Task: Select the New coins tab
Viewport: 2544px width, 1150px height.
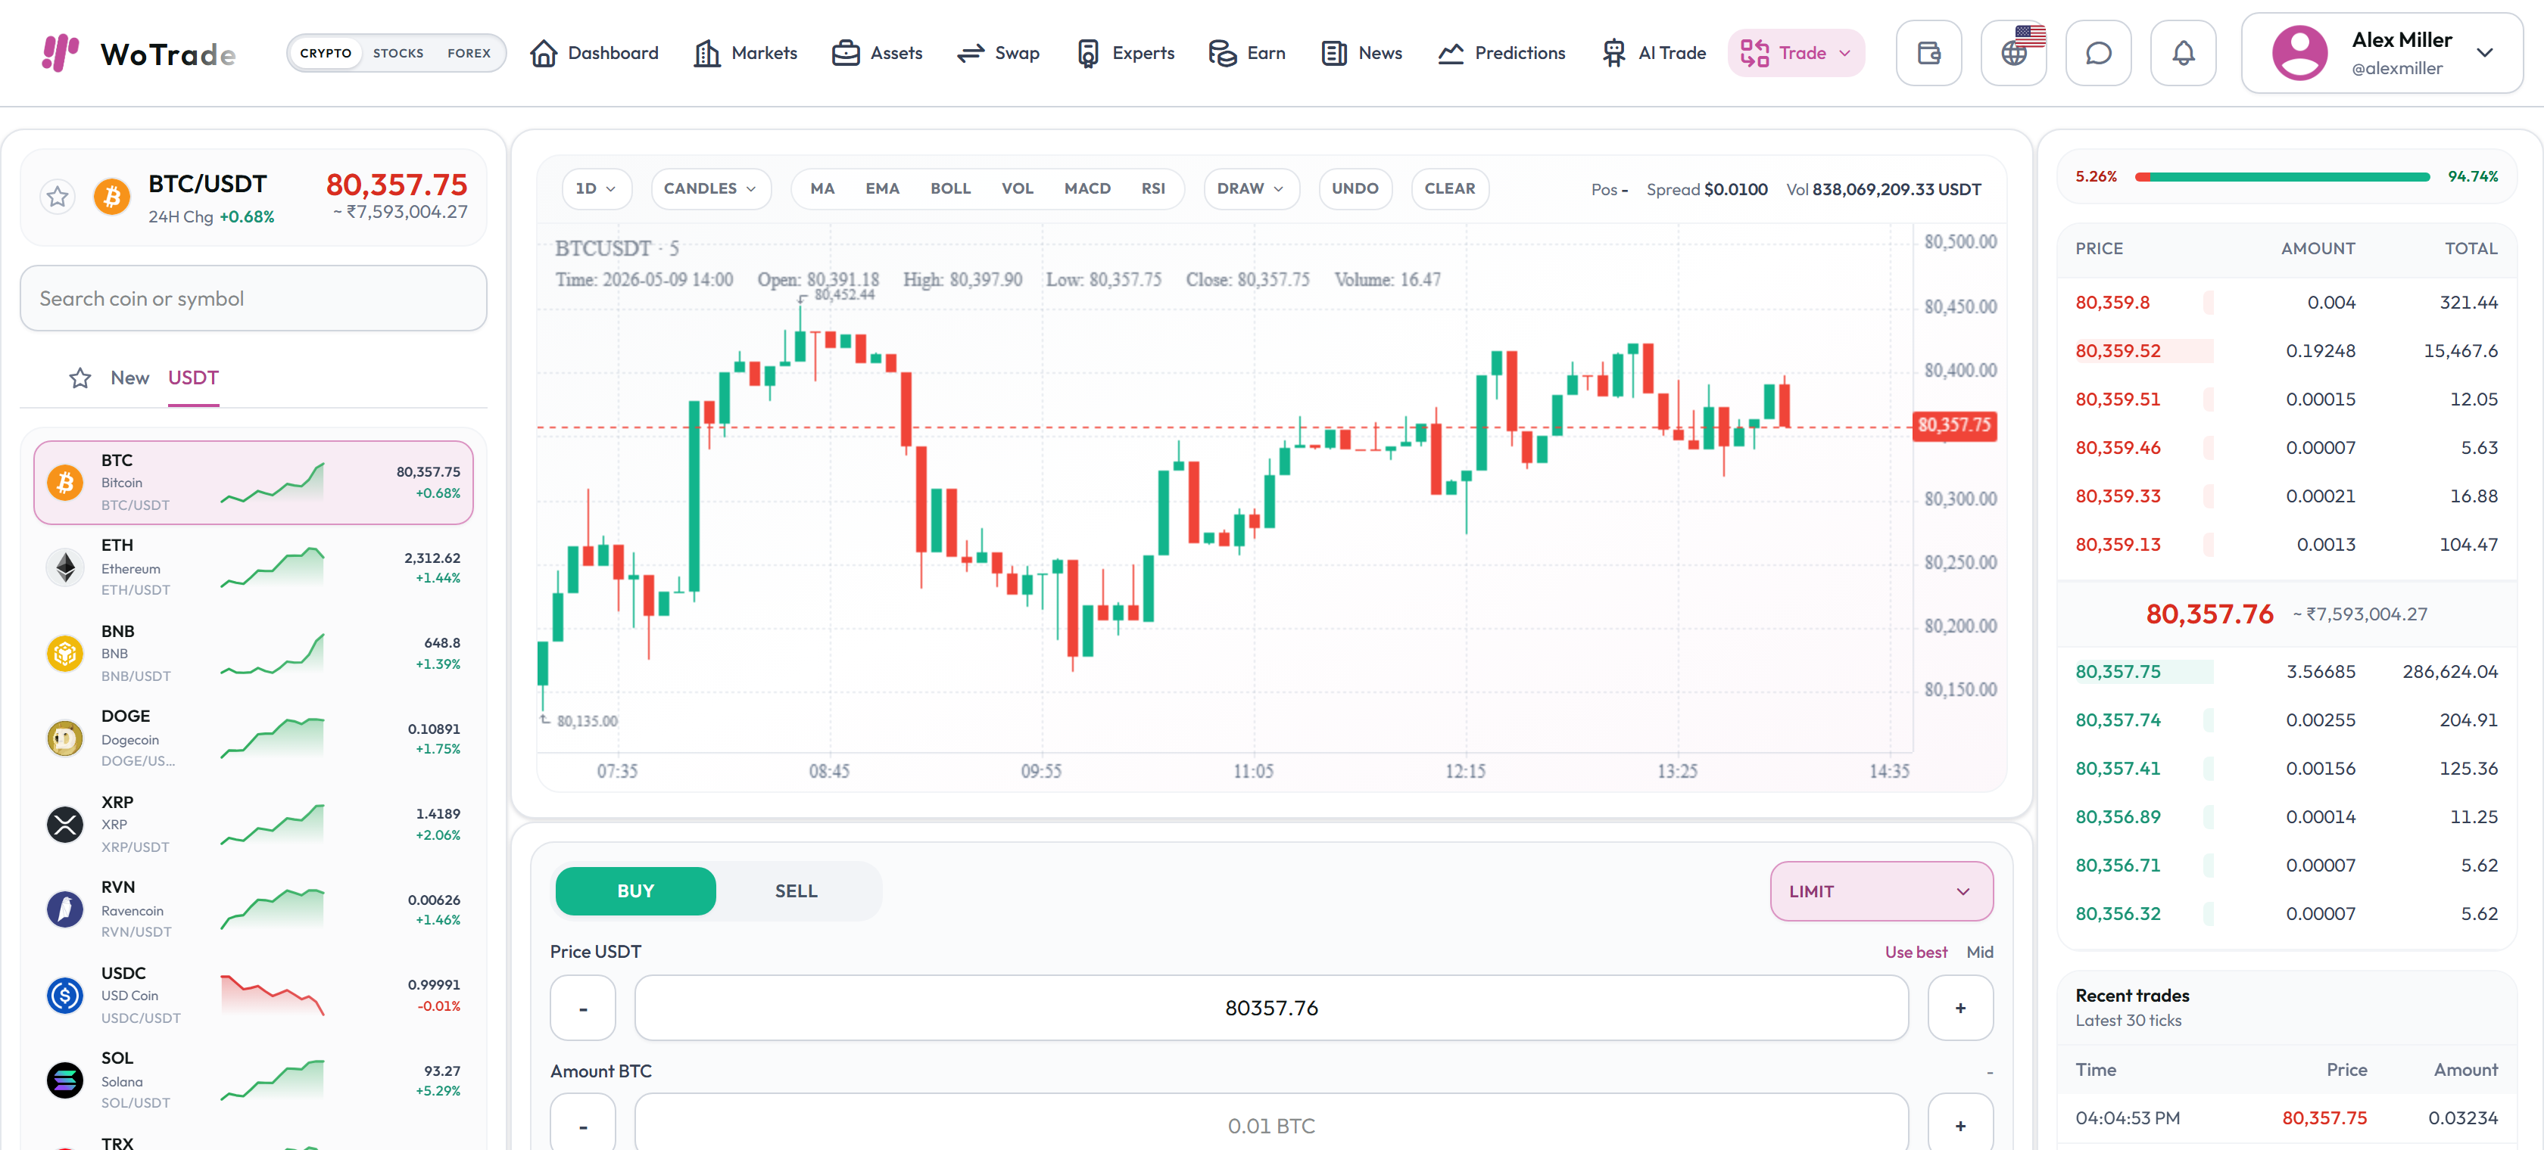Action: pyautogui.click(x=129, y=378)
